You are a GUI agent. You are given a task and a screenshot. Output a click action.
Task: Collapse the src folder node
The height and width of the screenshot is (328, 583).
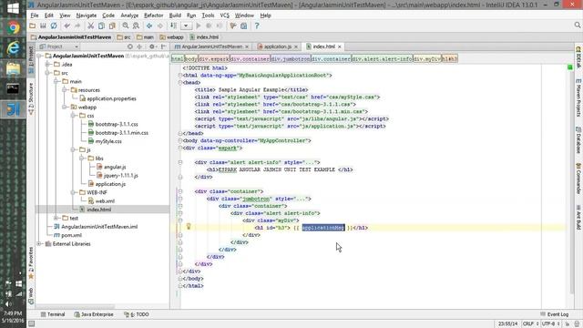47,73
